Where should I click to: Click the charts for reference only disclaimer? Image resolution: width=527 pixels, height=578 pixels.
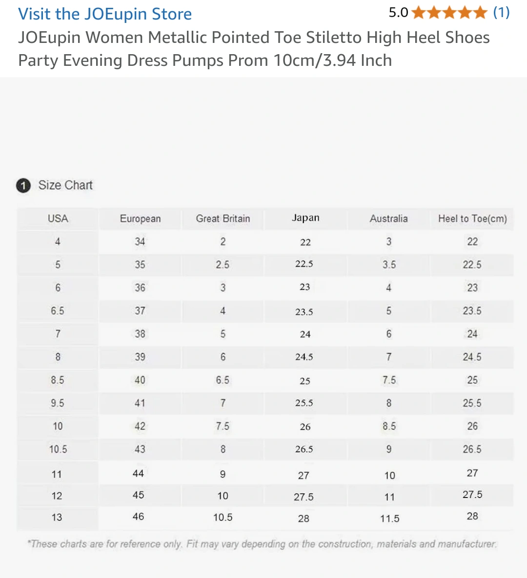(x=262, y=544)
